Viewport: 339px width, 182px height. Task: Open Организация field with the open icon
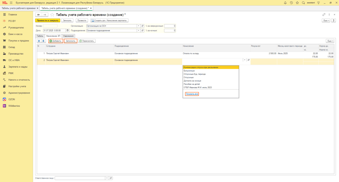142,26
